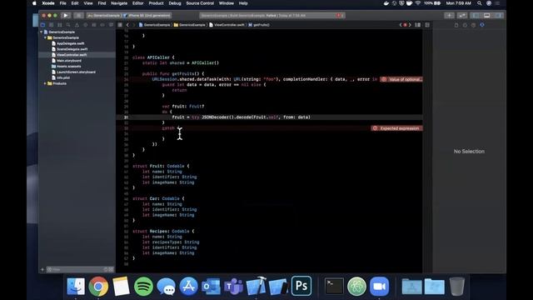533x300 pixels.
Task: Expand the Products folder
Action: [x=45, y=83]
